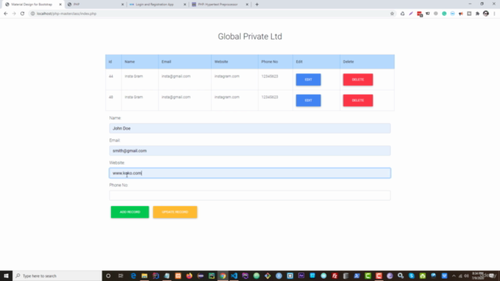Click Insta Gram name in row 48
This screenshot has width=500, height=281.
click(x=134, y=97)
